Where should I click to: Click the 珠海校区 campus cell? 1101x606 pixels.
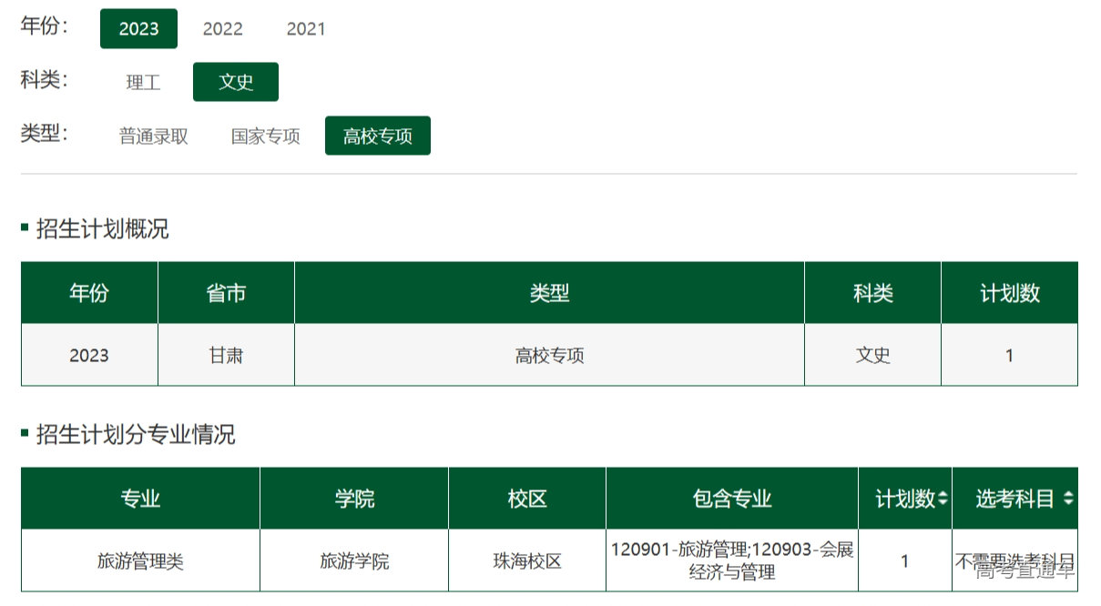[x=527, y=561]
